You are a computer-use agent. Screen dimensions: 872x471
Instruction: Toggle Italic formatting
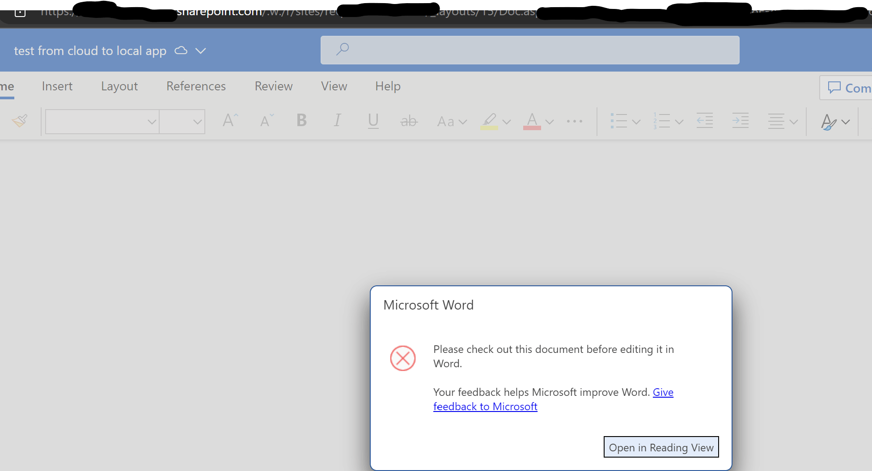tap(337, 121)
